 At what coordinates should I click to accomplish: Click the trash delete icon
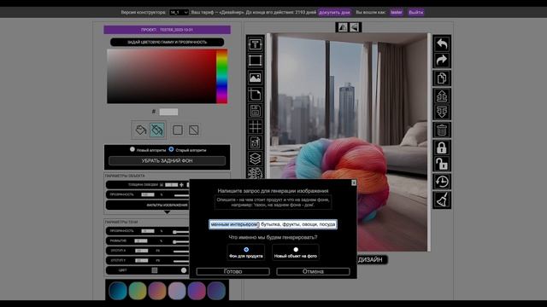pyautogui.click(x=442, y=130)
